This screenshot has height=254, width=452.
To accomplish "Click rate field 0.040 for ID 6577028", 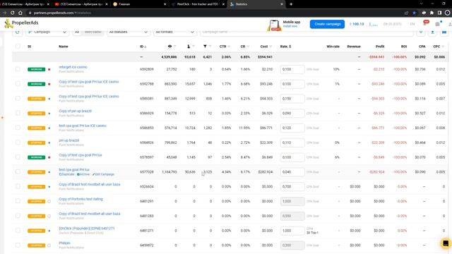I will [292, 172].
